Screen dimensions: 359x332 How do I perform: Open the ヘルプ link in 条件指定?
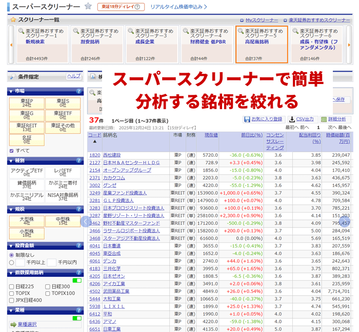point(74,76)
